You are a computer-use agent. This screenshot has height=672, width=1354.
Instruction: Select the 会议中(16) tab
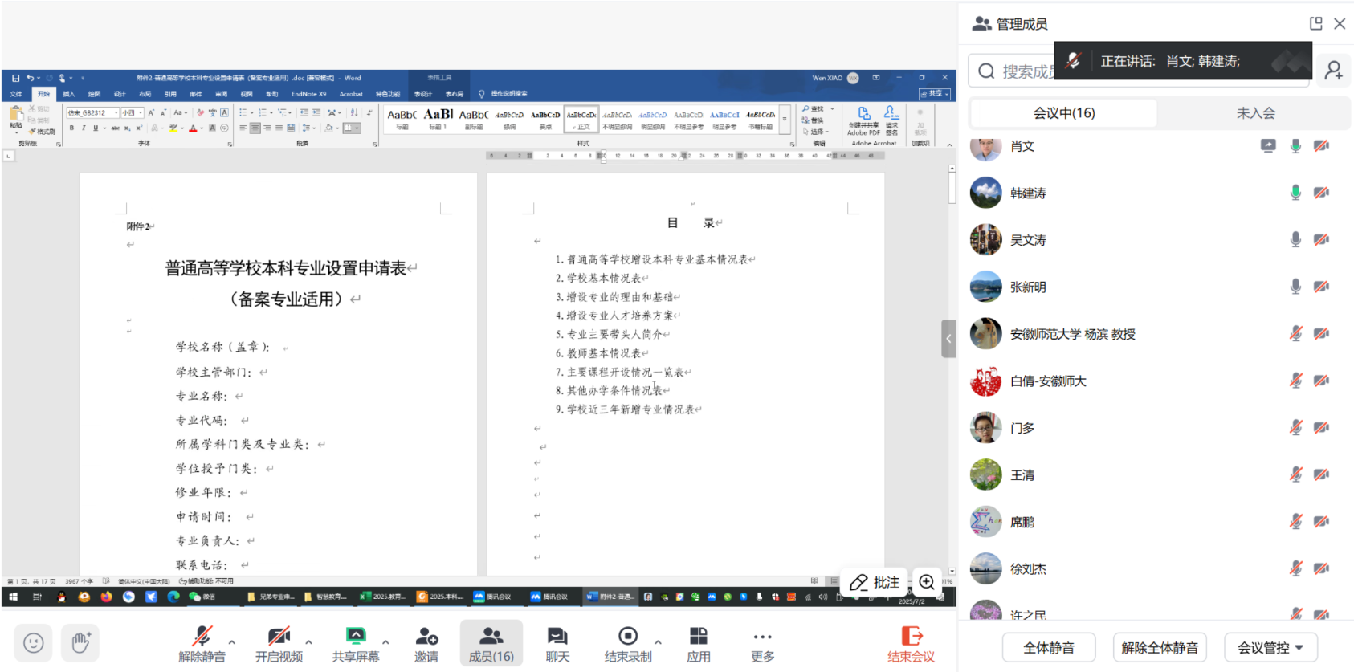1063,113
